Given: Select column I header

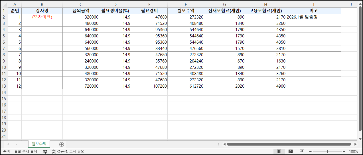Looking at the screenshot, I should pyautogui.click(x=313, y=4).
